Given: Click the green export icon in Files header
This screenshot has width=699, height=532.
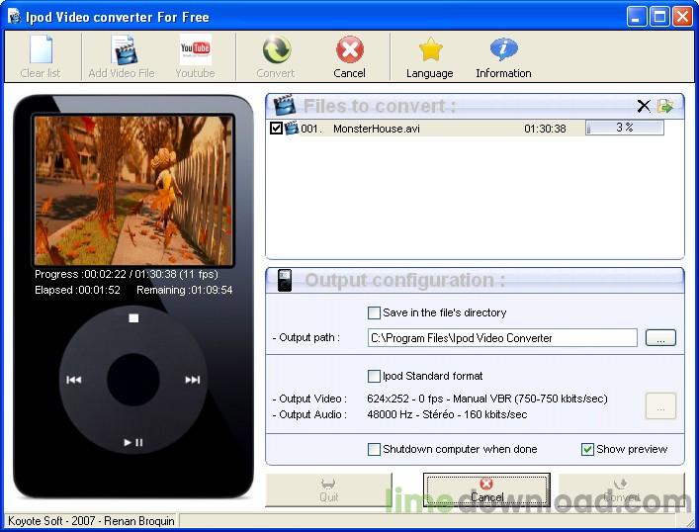Looking at the screenshot, I should 665,106.
